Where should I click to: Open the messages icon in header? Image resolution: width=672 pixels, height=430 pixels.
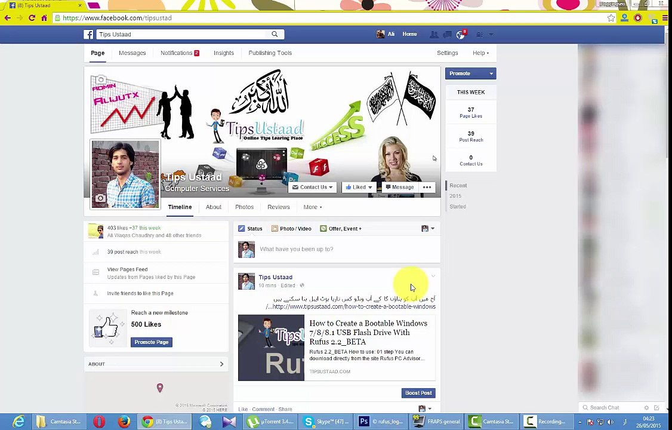pos(447,34)
